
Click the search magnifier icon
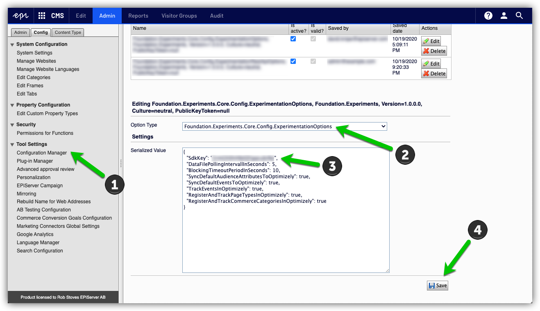pyautogui.click(x=519, y=16)
